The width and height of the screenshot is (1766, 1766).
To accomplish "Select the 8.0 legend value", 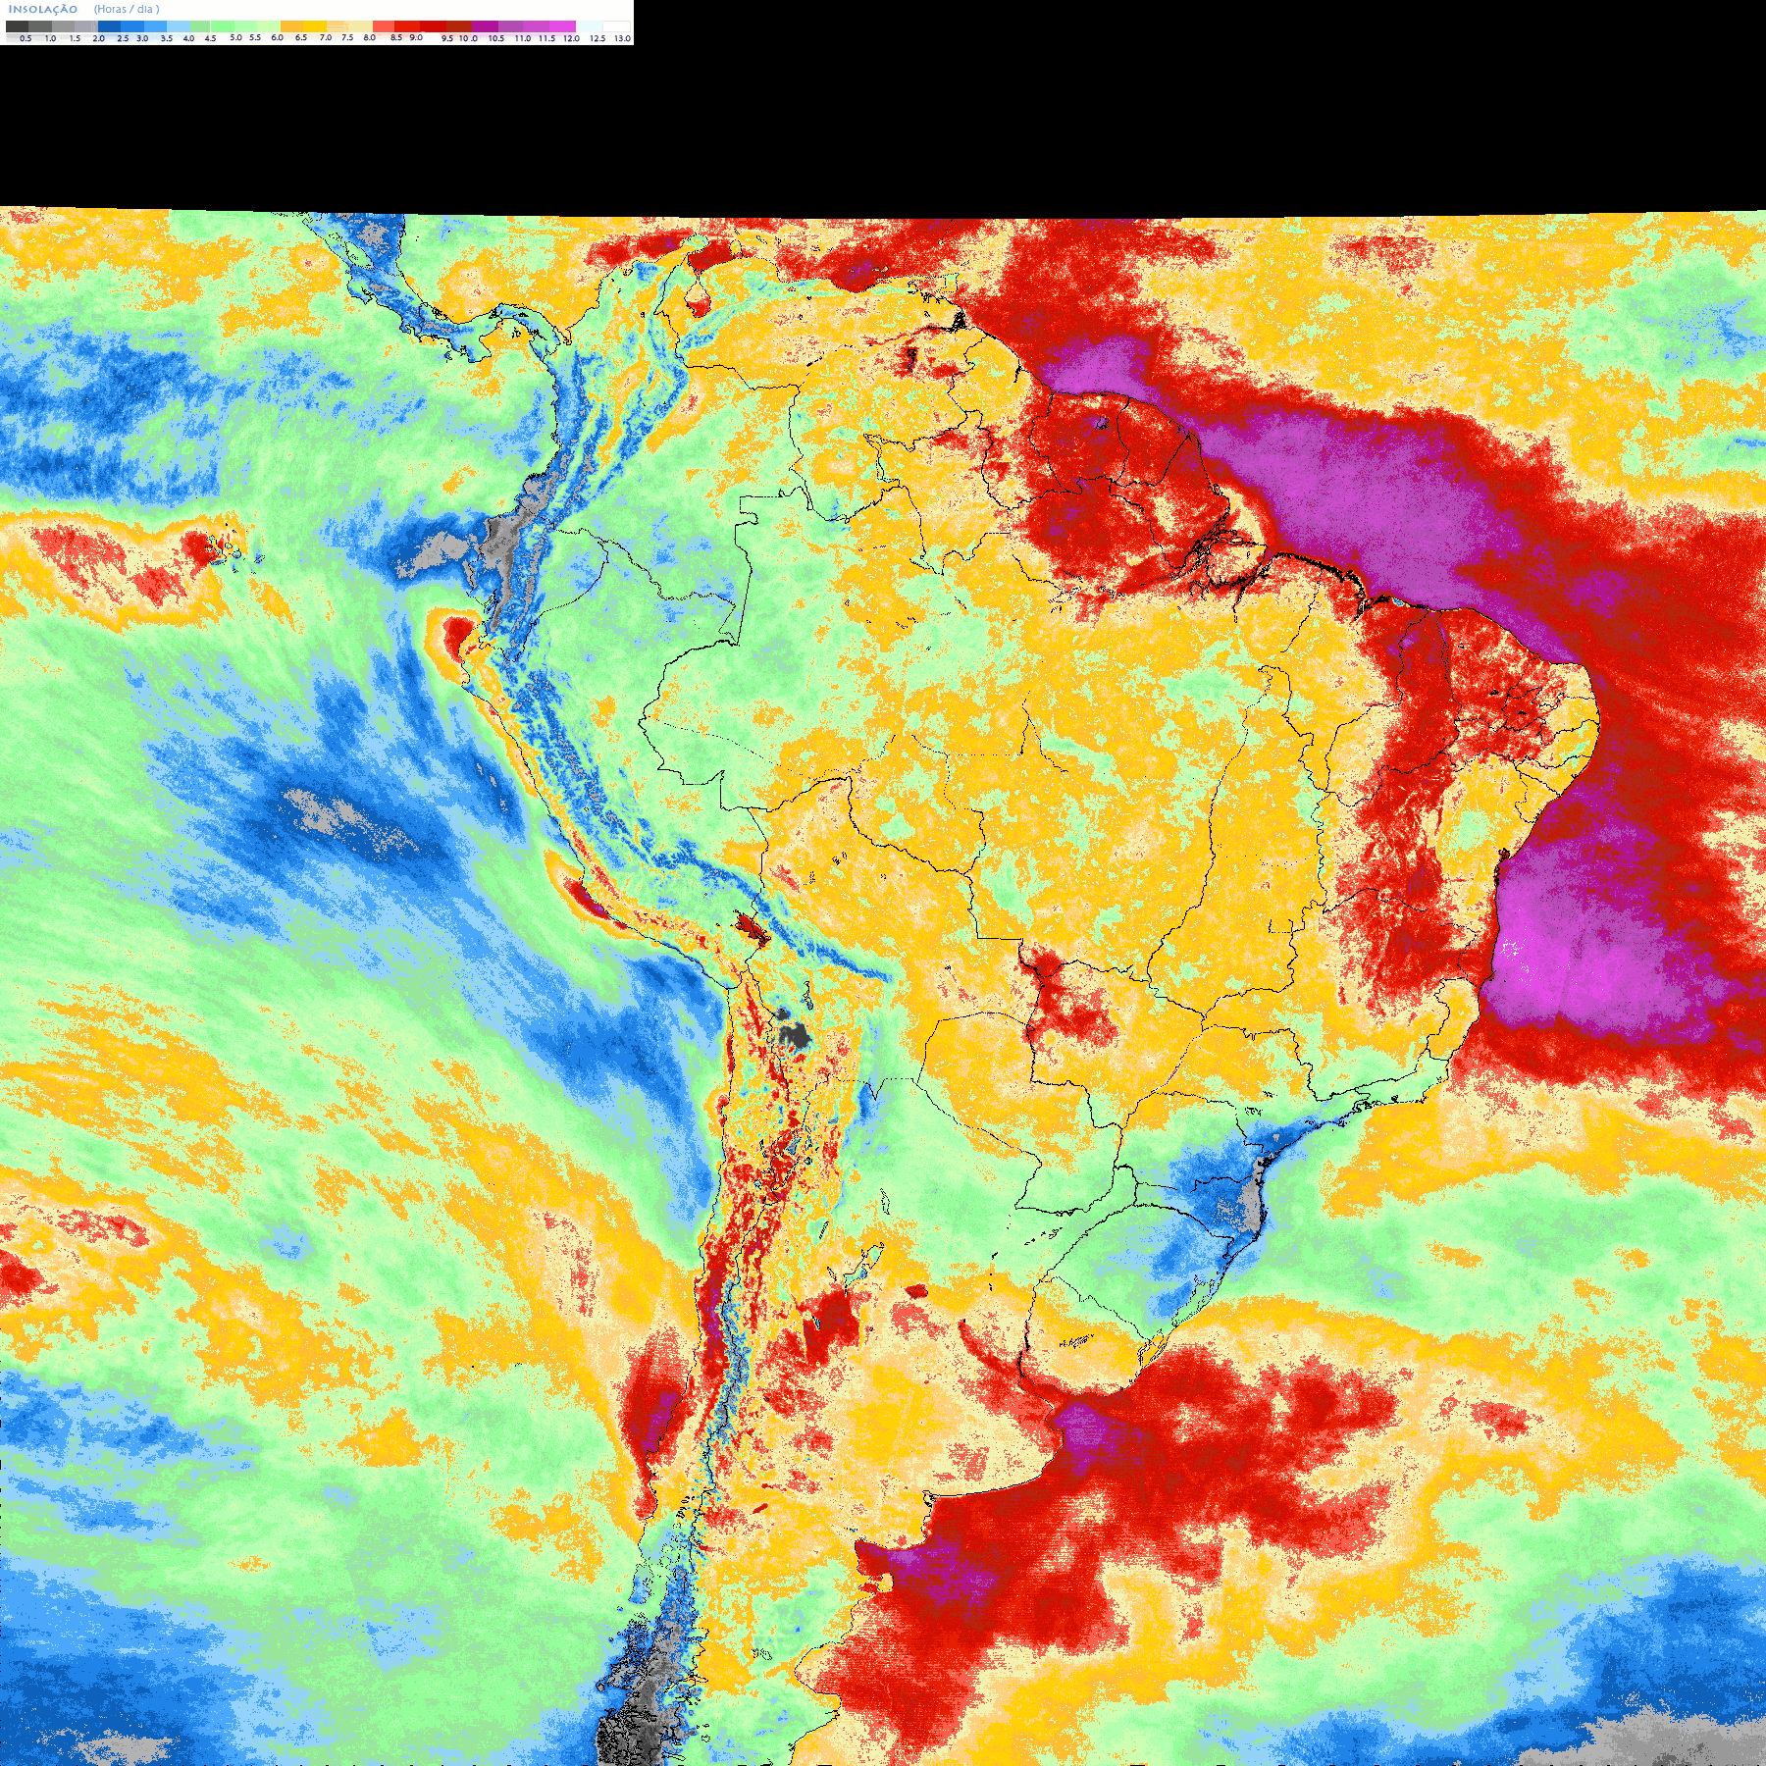I will [x=370, y=37].
